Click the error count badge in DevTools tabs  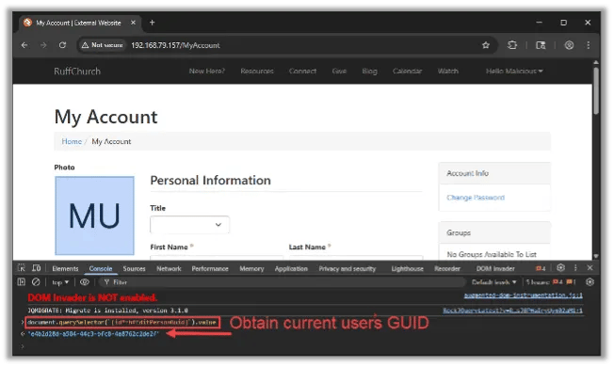pos(541,268)
